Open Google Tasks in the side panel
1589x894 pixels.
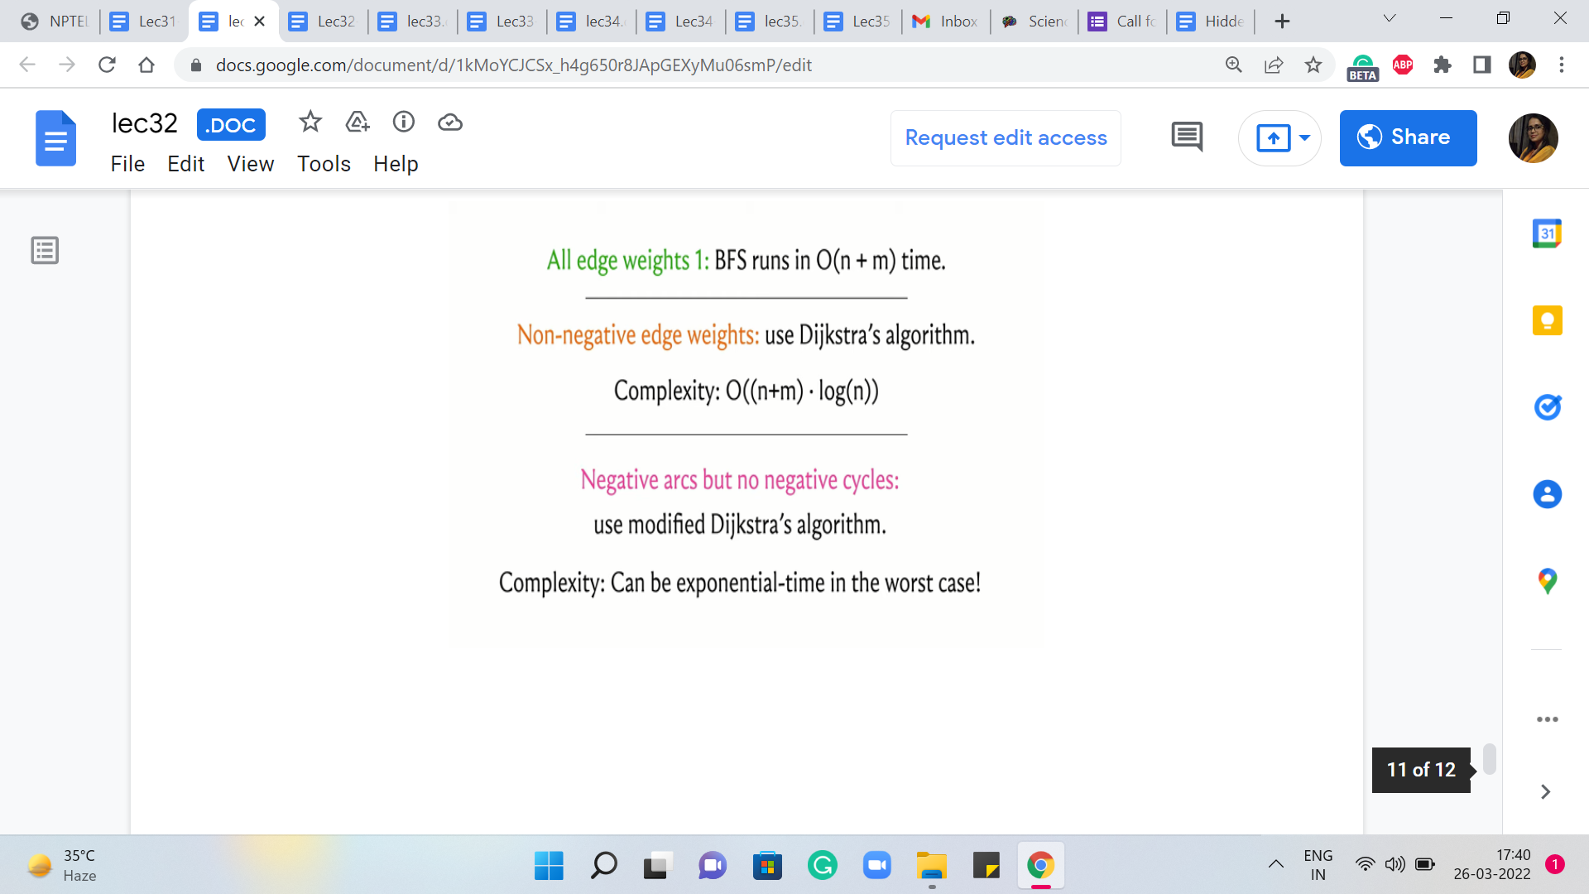1547,407
